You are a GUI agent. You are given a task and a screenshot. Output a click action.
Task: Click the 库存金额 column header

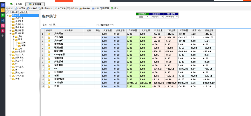click(209, 30)
